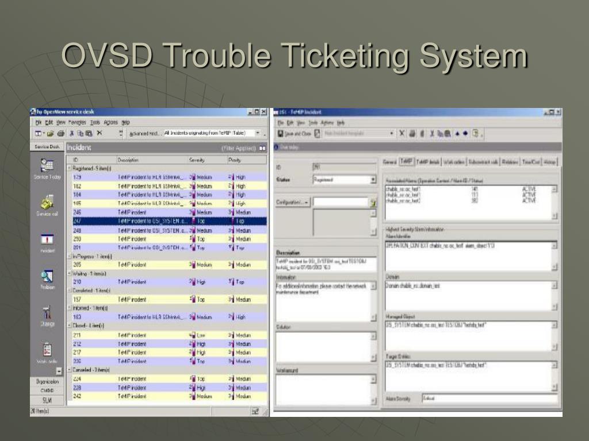This screenshot has height=441, width=589.
Task: Click the Configuration item button
Action: [292, 203]
